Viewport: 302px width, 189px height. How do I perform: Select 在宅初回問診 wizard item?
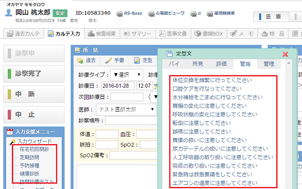point(34,149)
